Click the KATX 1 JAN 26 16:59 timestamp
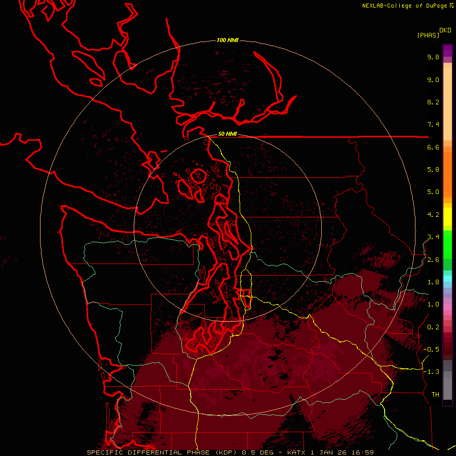Screen dimensions: 456x456 tap(330, 452)
